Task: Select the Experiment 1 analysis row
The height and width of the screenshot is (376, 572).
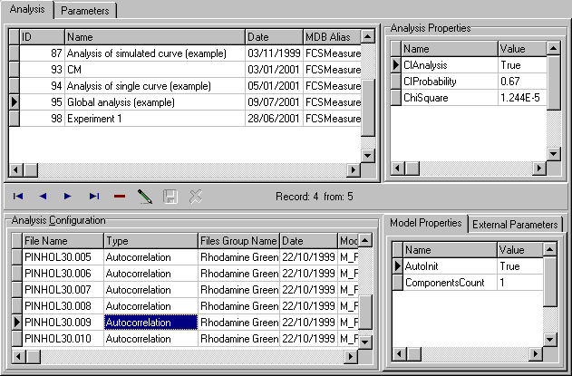Action: pos(154,119)
